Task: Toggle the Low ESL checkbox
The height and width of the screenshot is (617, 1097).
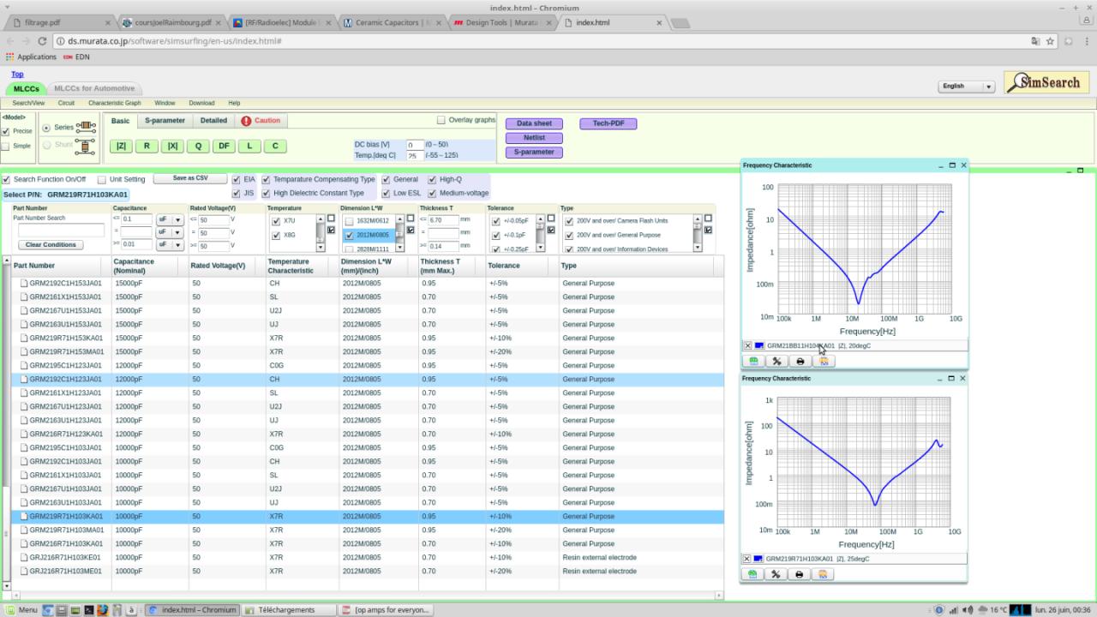Action: click(387, 194)
